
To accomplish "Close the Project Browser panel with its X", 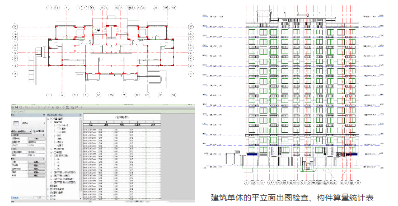I will click(x=81, y=115).
